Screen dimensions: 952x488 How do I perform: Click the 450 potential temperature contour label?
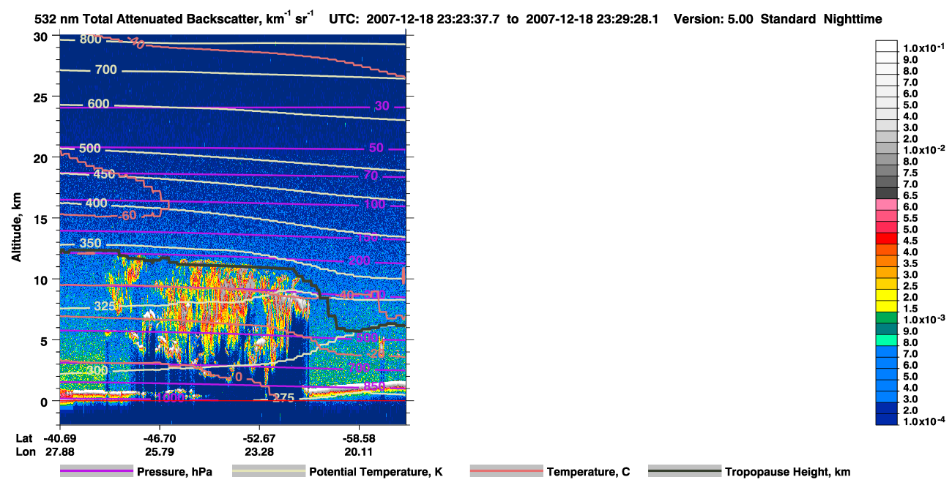coord(104,174)
